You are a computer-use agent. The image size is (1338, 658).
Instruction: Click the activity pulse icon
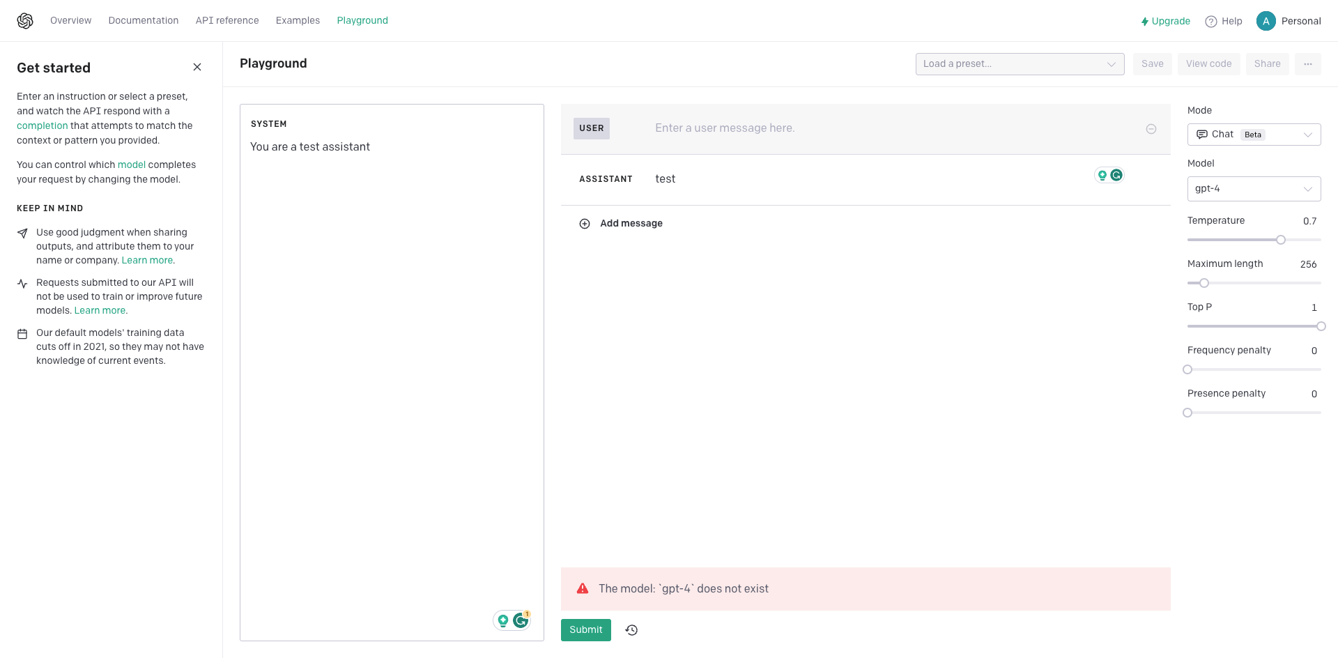tap(22, 284)
